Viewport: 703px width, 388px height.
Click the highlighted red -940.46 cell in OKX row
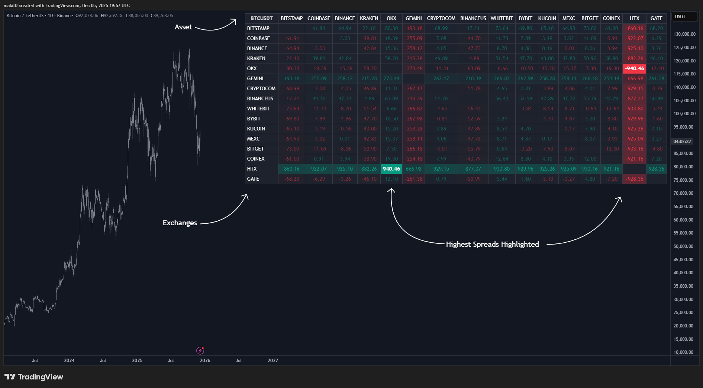click(x=635, y=68)
